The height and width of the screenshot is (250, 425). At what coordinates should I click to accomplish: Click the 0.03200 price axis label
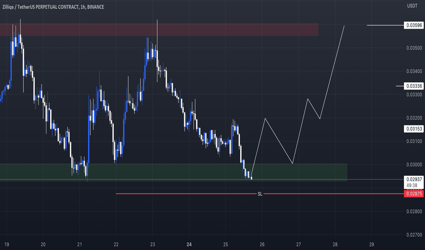(414, 118)
